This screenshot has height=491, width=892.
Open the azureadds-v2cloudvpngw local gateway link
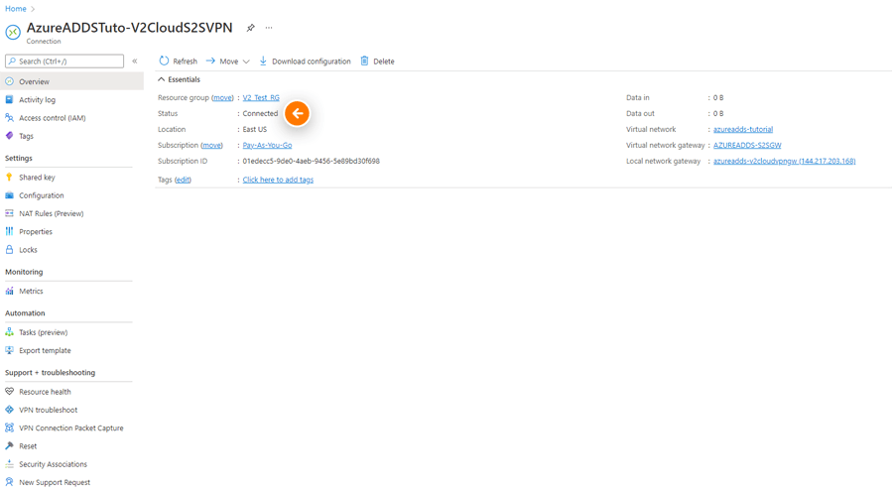[785, 161]
